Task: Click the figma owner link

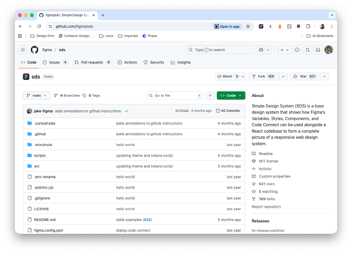Action: click(47, 50)
